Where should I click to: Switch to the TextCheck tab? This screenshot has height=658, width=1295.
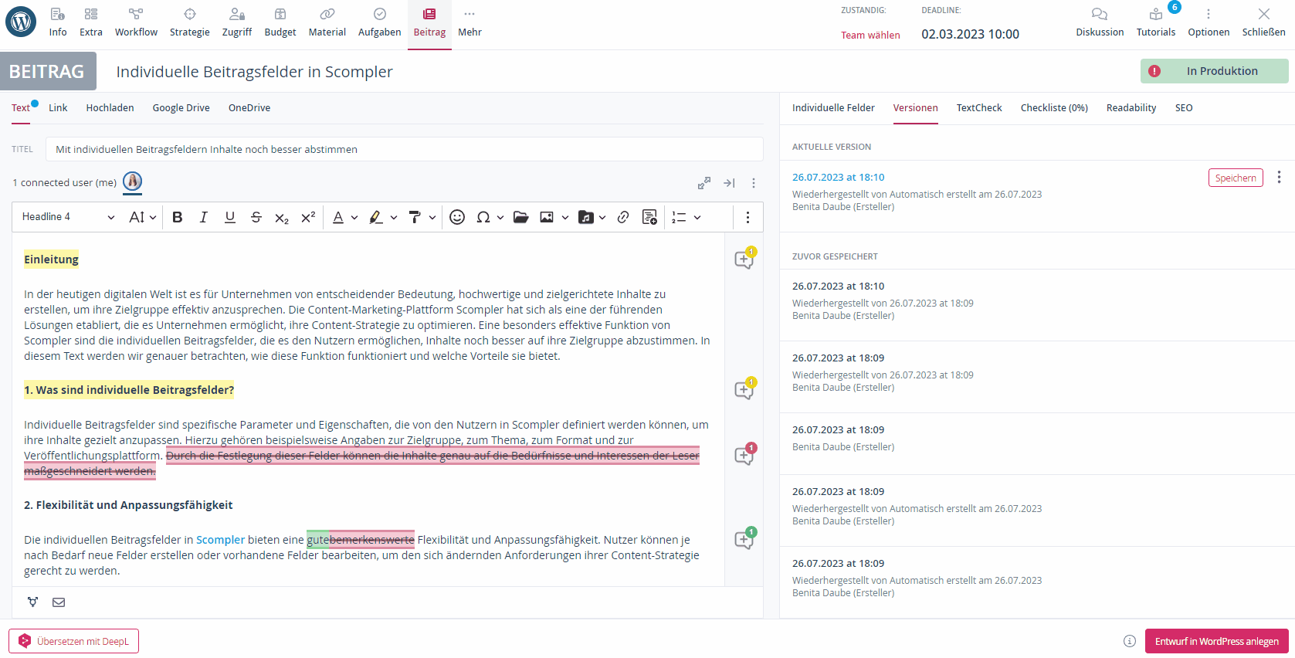[978, 108]
